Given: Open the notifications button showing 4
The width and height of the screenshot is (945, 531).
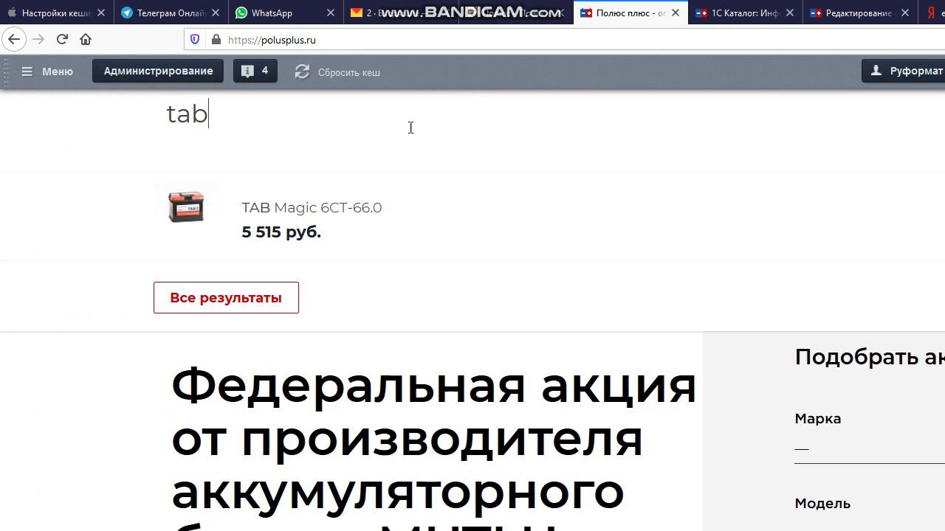Looking at the screenshot, I should pyautogui.click(x=255, y=71).
